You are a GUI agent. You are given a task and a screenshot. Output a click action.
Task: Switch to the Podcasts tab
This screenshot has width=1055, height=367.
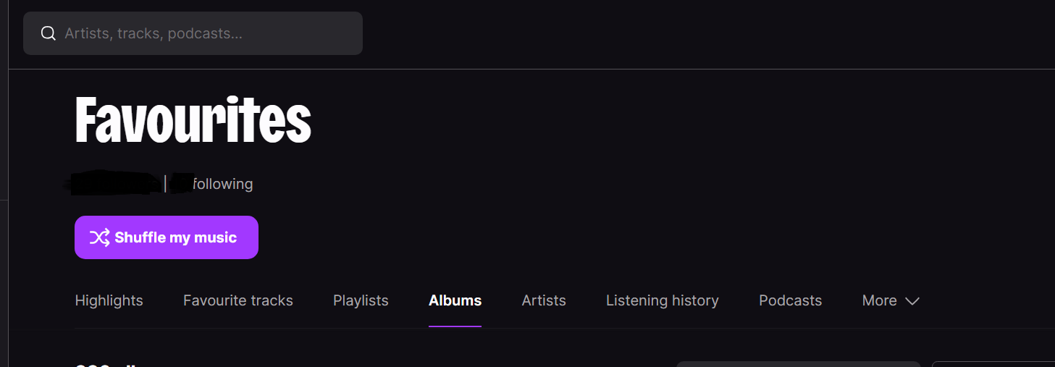pyautogui.click(x=790, y=300)
